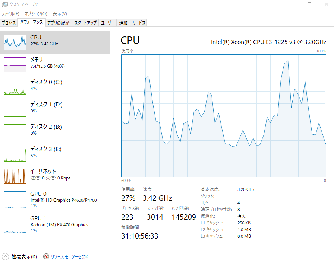This screenshot has width=334, height=265.
Task: Open ディスク 3 (E:) activity graph
Action: (15, 154)
